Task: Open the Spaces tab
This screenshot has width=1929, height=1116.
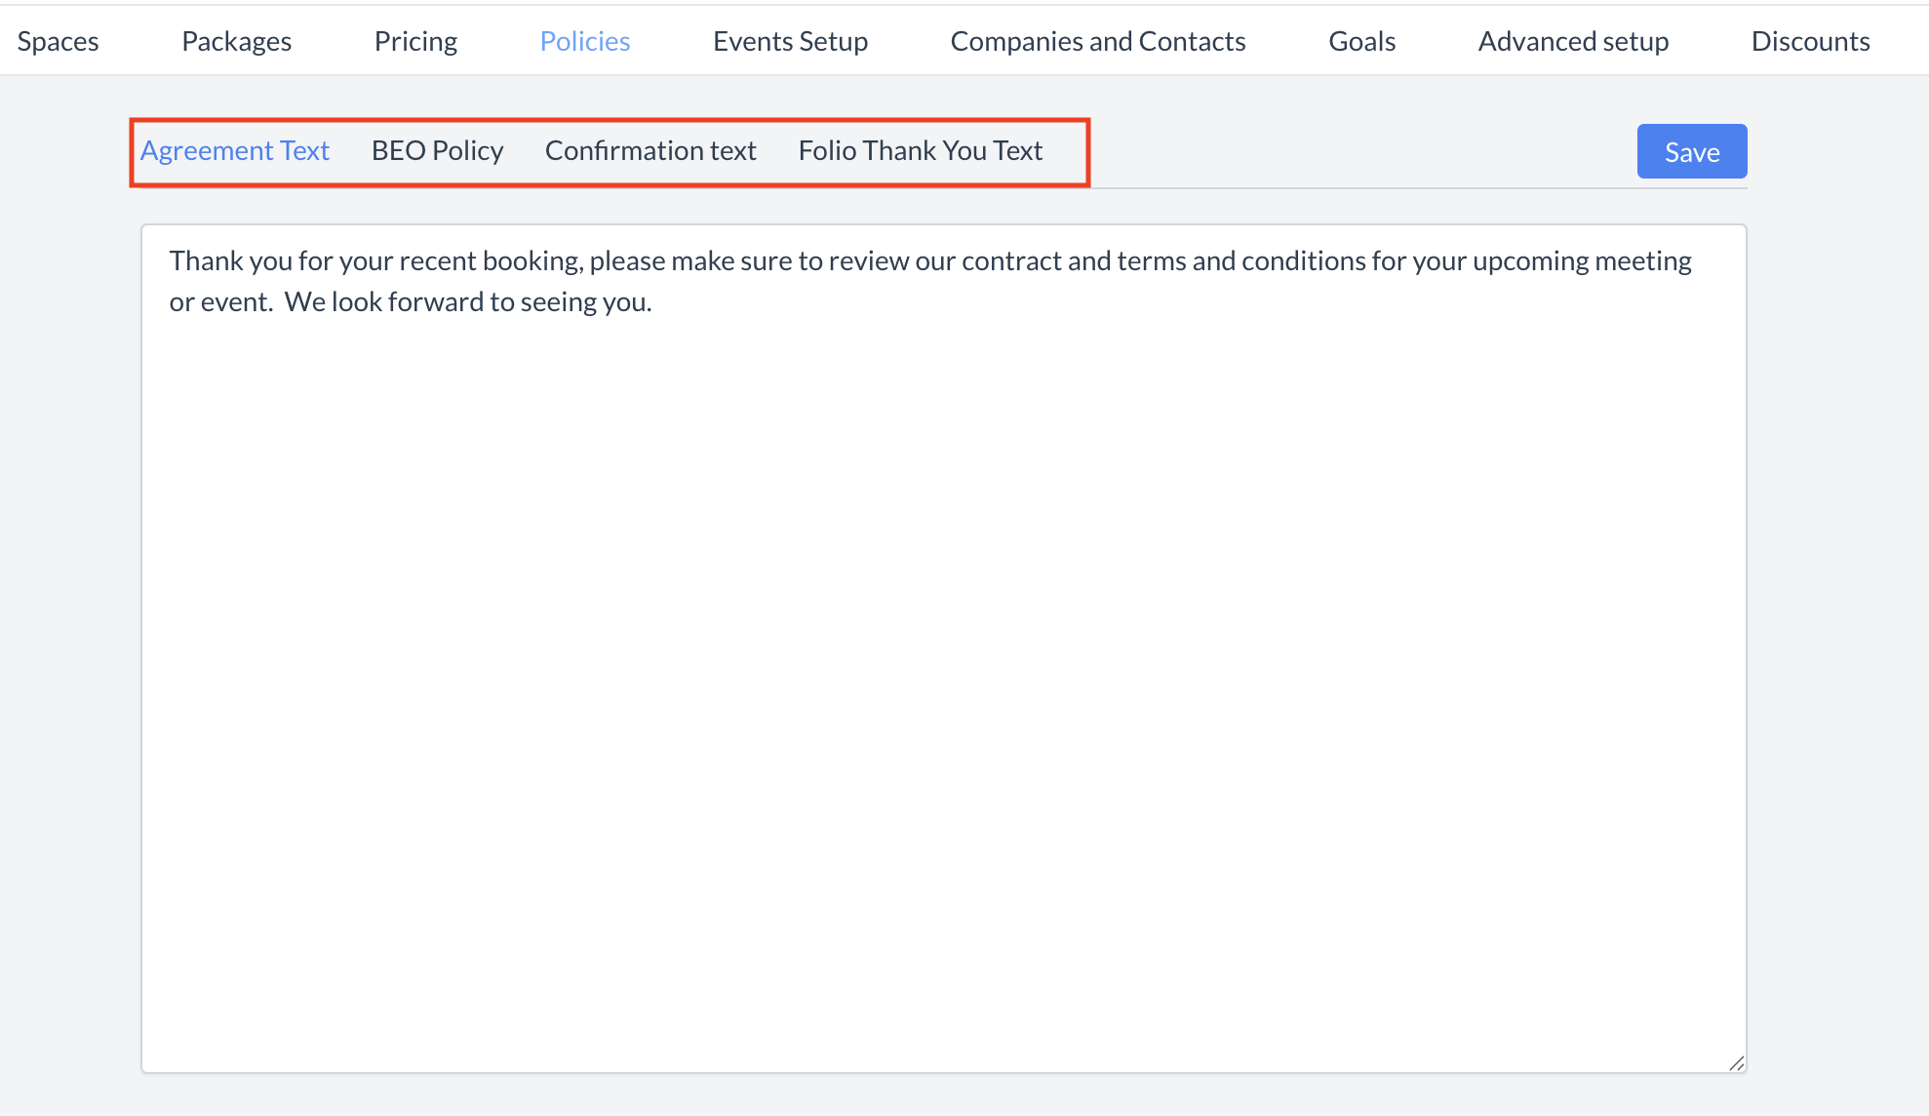Action: (x=58, y=41)
